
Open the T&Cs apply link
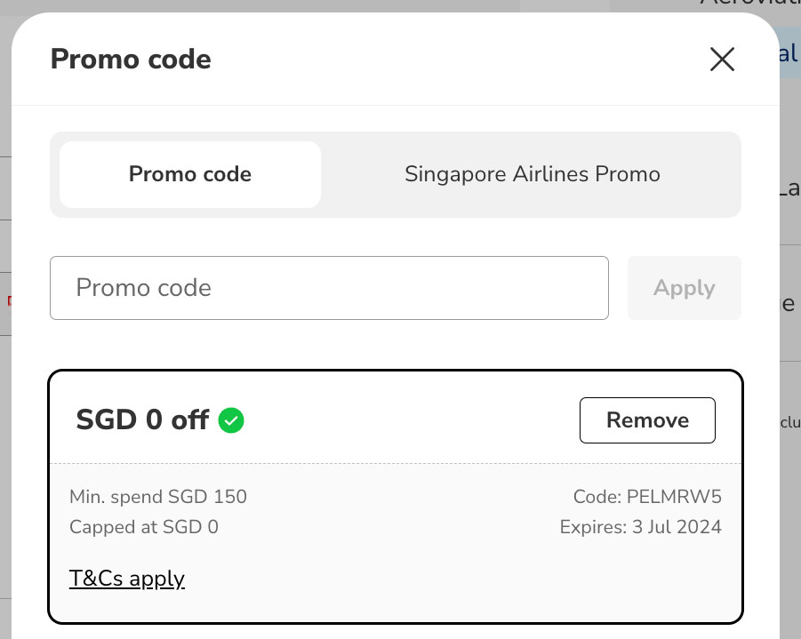click(127, 579)
